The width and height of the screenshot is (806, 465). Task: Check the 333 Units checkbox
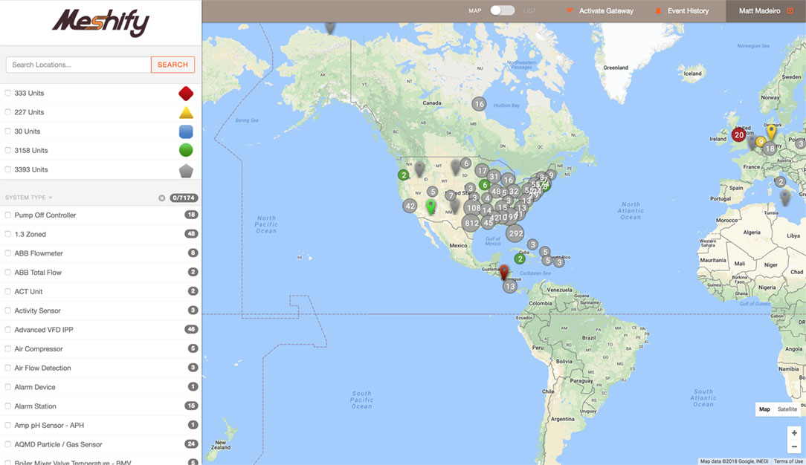coord(7,93)
